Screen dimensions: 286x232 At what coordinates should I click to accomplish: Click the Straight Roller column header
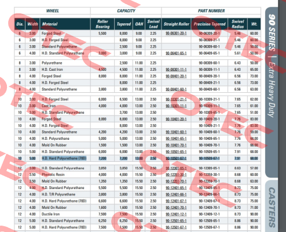click(176, 24)
